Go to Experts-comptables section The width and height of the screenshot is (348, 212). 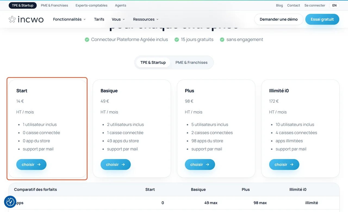coord(91,5)
